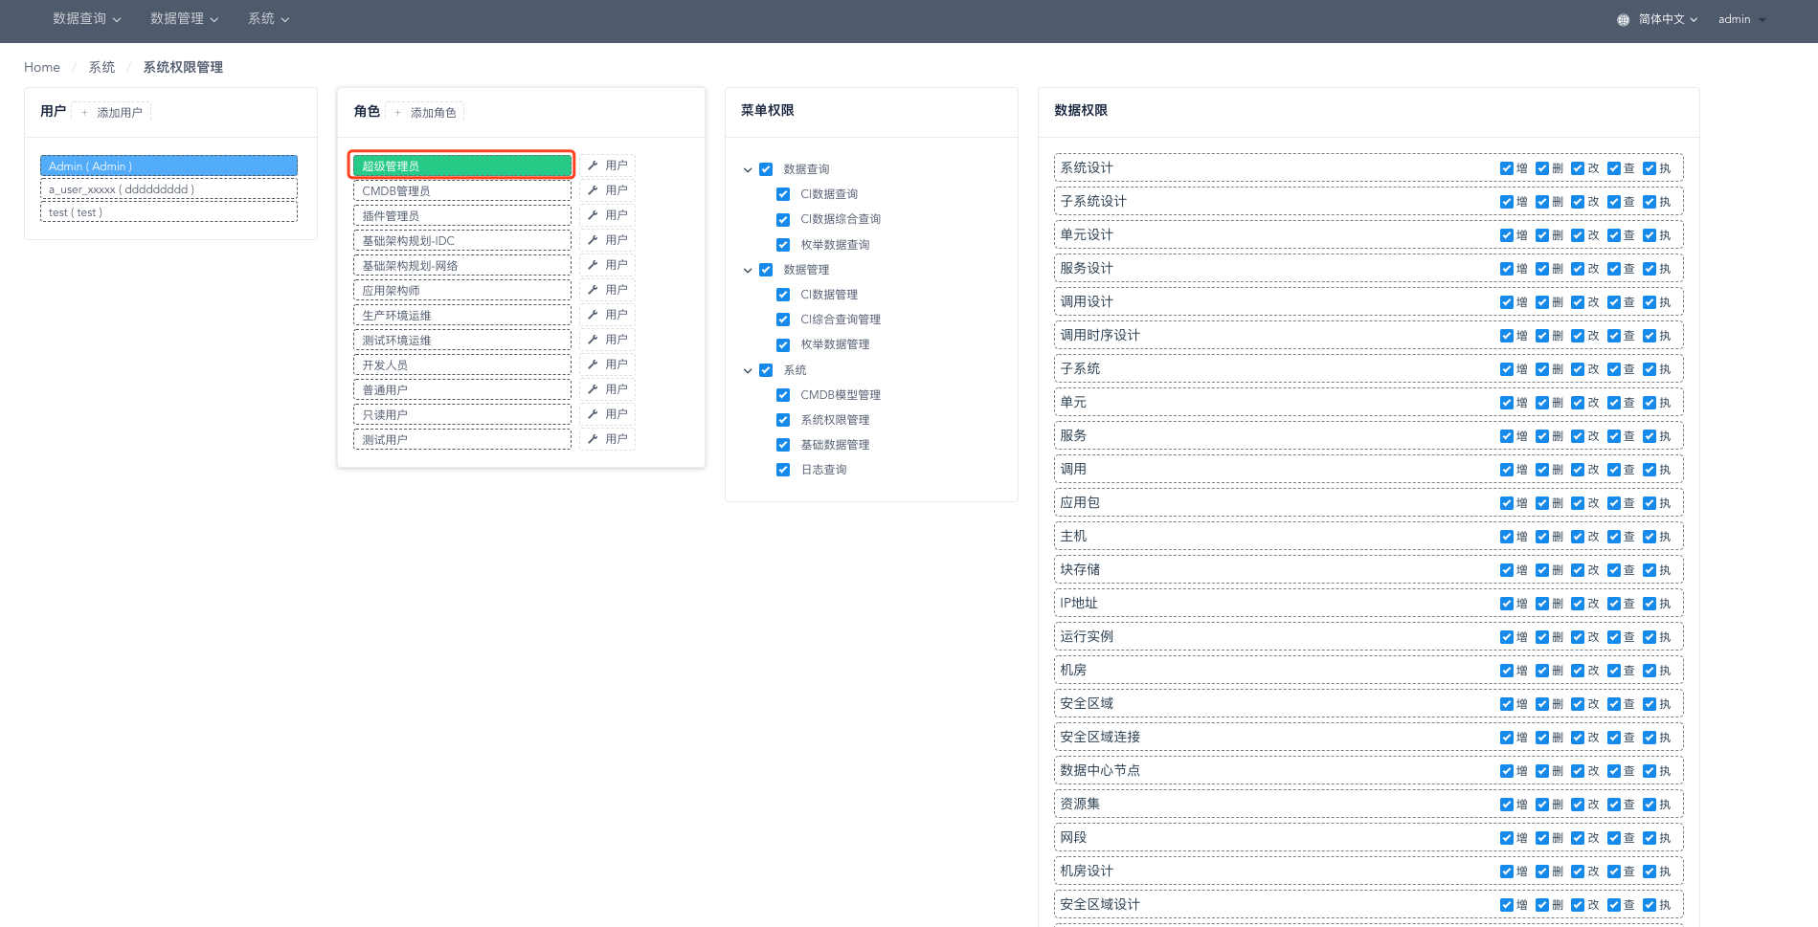Click wrench icon beside 测试用户 role

[593, 439]
